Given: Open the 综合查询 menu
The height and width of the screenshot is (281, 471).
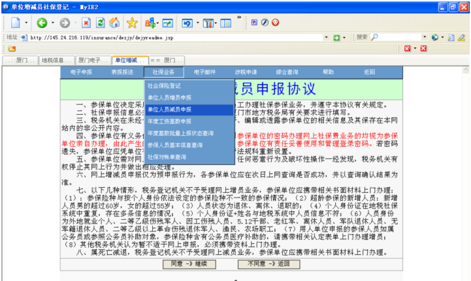Looking at the screenshot, I should point(287,72).
